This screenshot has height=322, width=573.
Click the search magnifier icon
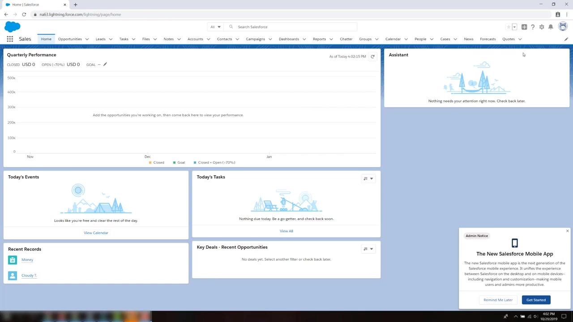click(231, 27)
